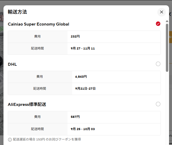Click the 9月 25 - 10月 03 delivery time
The image size is (172, 145).
(83, 129)
